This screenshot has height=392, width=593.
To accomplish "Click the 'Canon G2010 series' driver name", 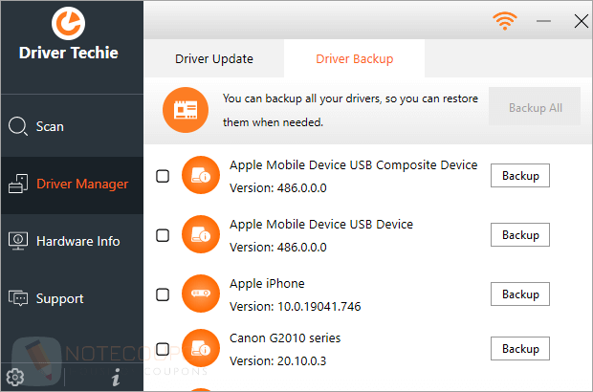I will 285,338.
